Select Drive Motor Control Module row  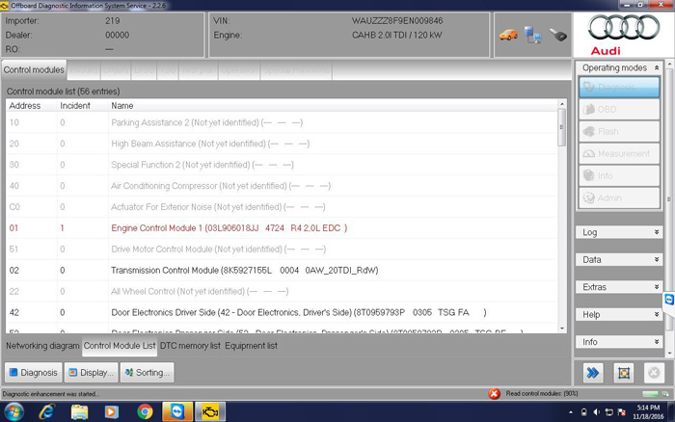282,250
